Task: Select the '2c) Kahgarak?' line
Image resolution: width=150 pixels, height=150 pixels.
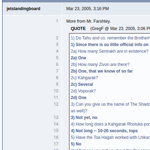Action: [84, 78]
